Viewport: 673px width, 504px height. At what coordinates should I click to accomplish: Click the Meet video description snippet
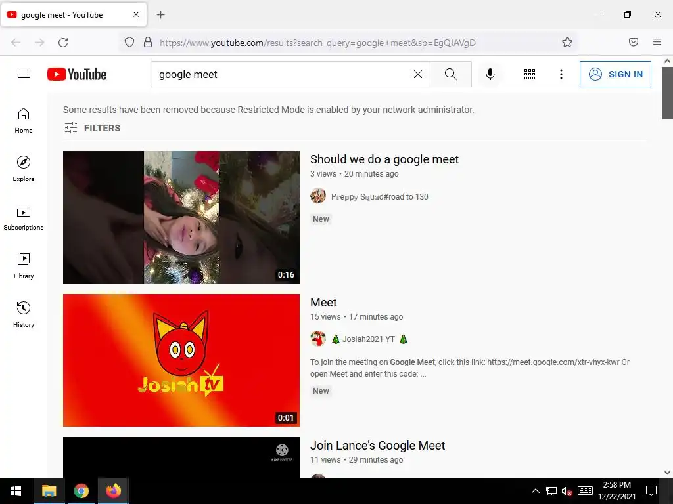(x=469, y=367)
